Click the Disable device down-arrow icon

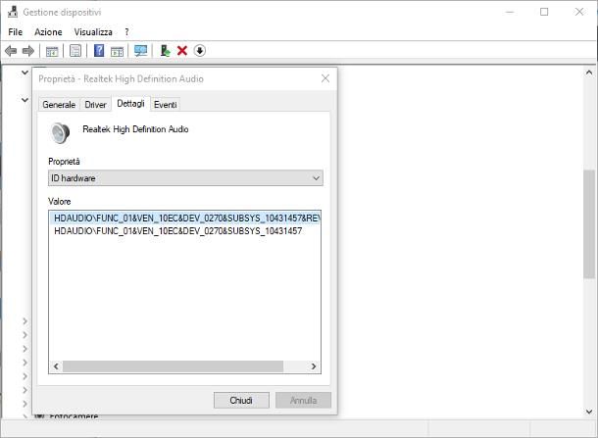[x=199, y=50]
